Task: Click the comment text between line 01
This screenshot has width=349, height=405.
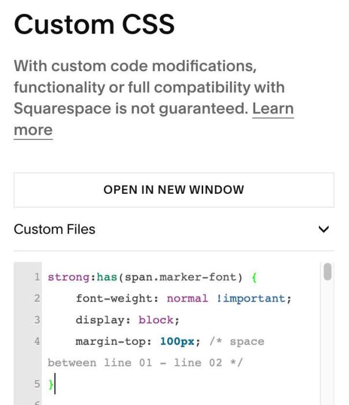Action: point(100,363)
